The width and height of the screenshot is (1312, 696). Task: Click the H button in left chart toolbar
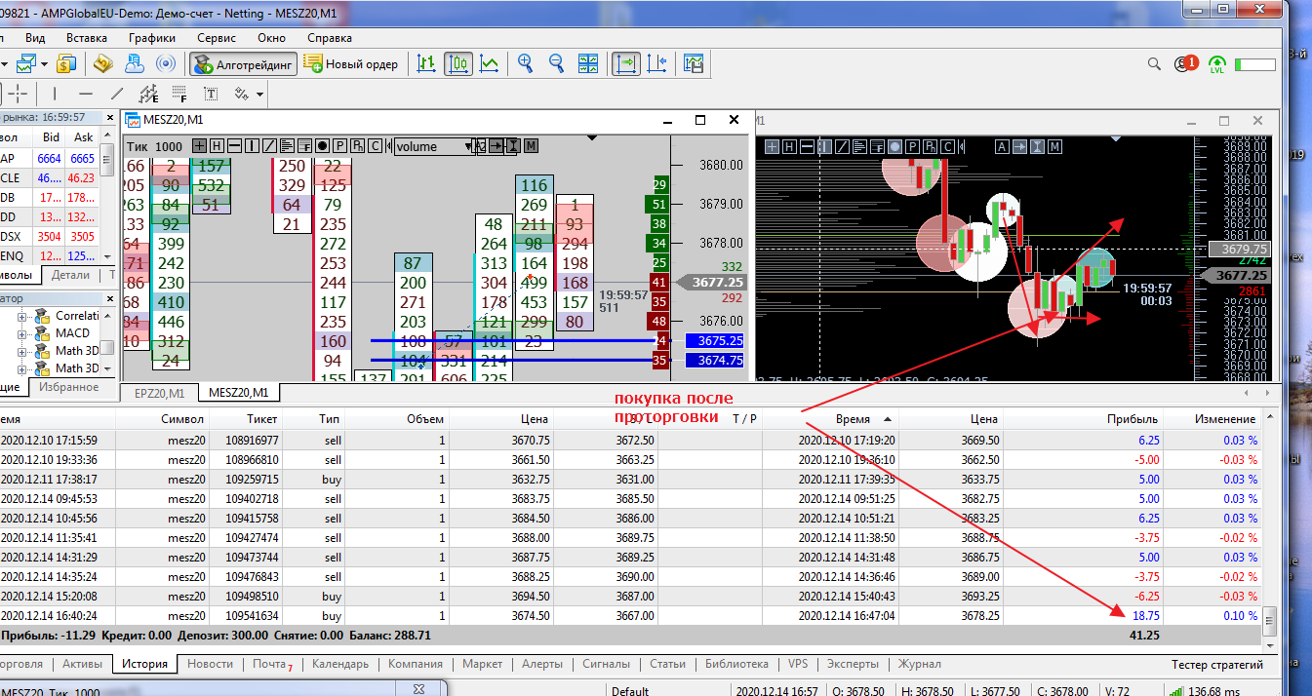click(217, 146)
